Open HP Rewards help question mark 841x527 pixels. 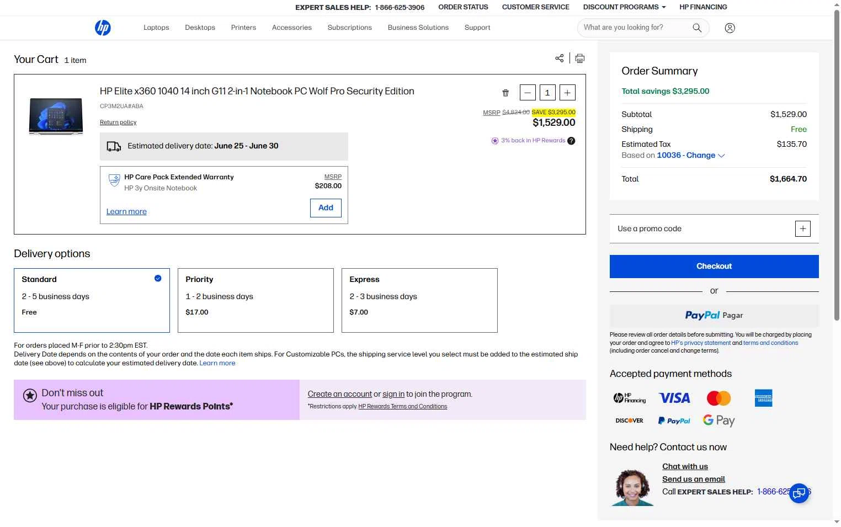(571, 141)
